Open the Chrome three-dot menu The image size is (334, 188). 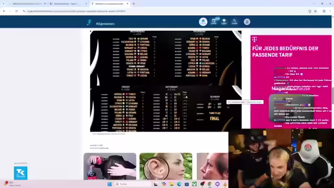coord(330,11)
